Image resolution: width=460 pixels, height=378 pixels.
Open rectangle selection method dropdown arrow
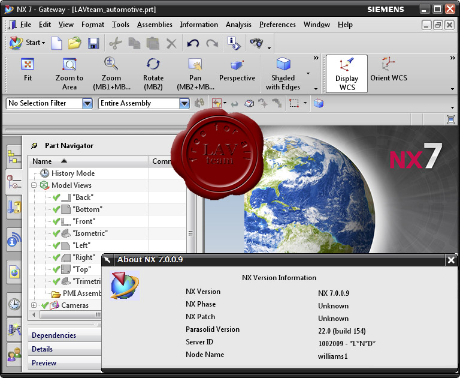305,103
